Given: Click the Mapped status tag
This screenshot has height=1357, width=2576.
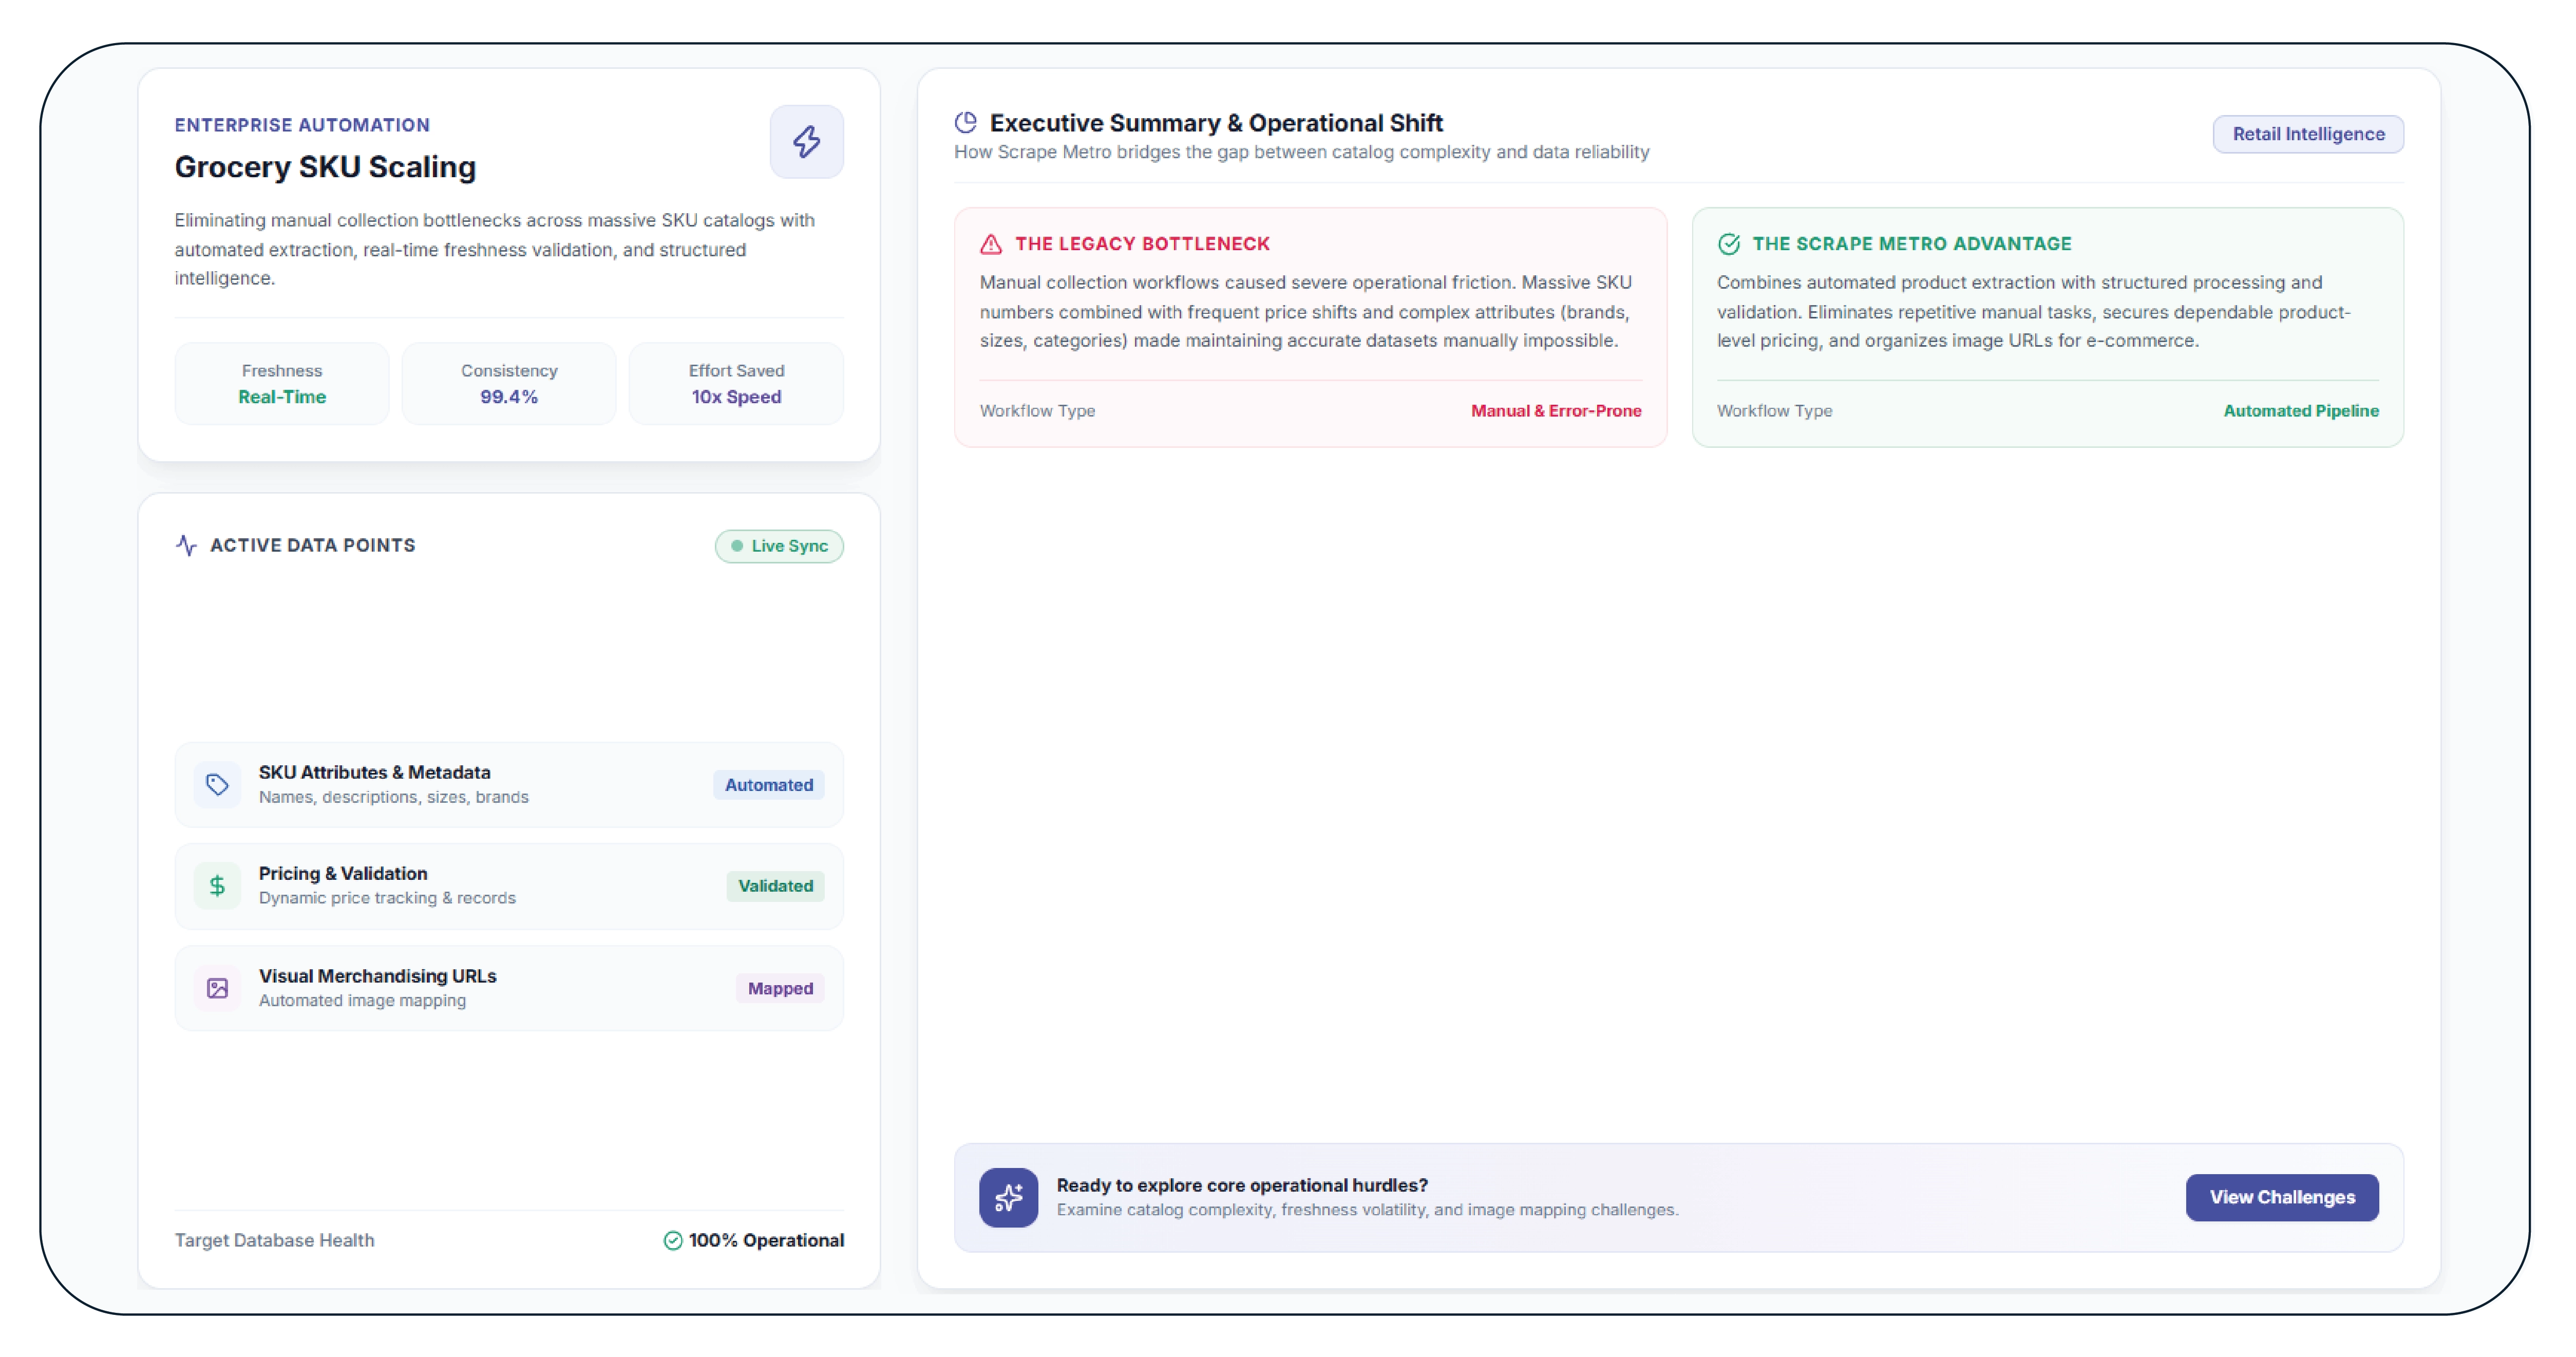Looking at the screenshot, I should click(780, 988).
